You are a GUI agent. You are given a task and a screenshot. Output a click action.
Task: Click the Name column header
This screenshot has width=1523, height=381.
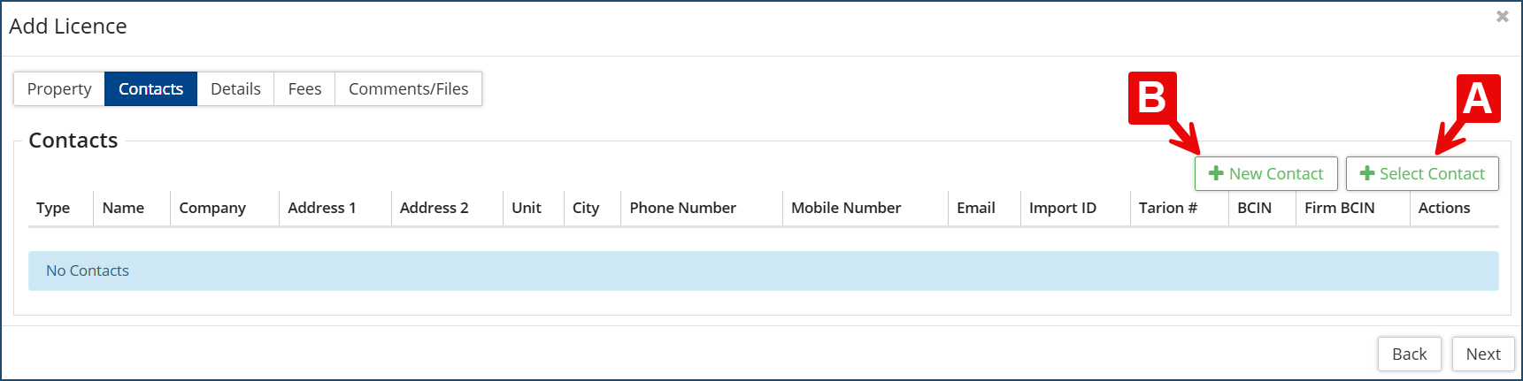coord(123,208)
